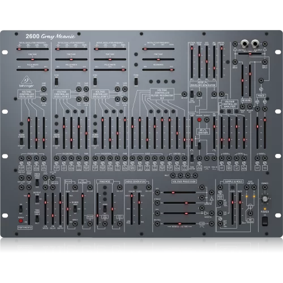The image size is (283, 283).
Task: Click the output Pan slider between outputs
Action: (x=250, y=54)
